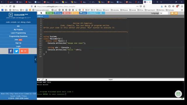Screen dimensions: 187x105
Task: Click the site padlock security icon
Action: (x=35, y=6)
